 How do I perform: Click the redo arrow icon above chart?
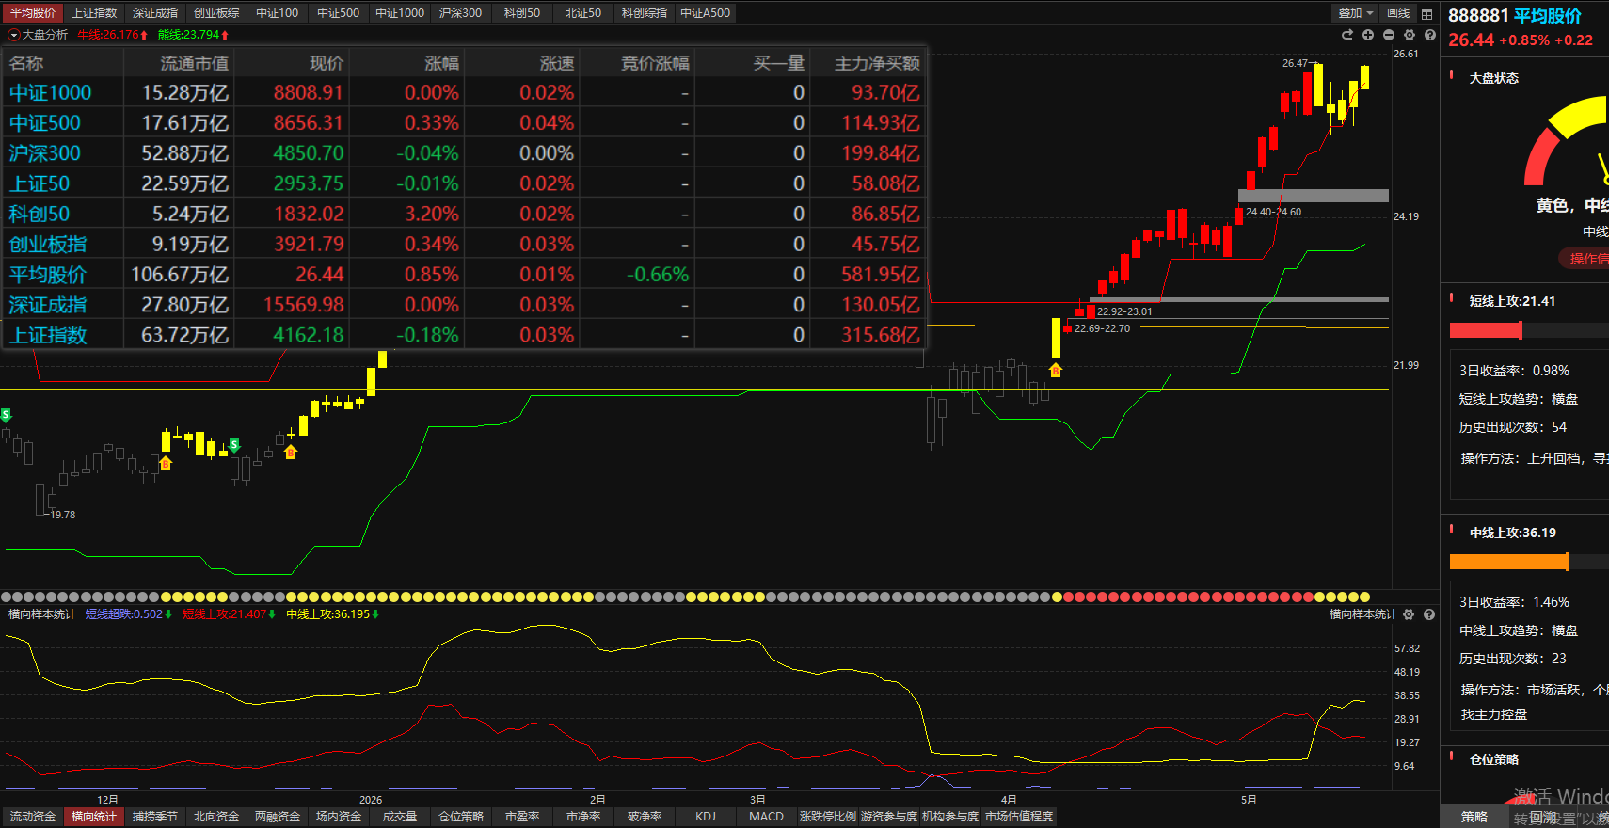pyautogui.click(x=1347, y=35)
